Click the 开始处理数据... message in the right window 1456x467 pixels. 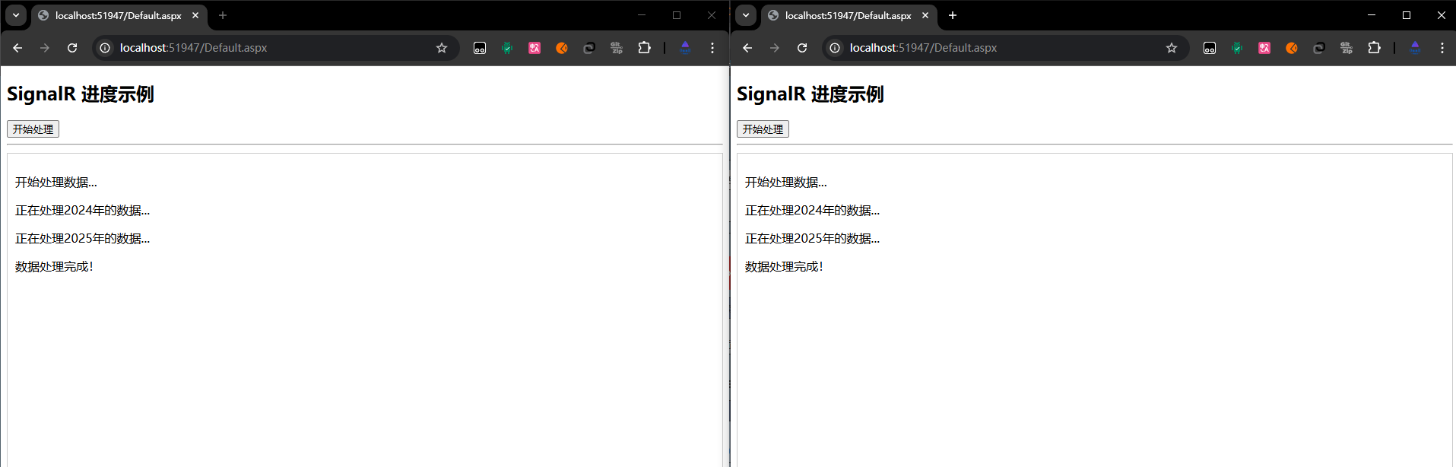click(x=786, y=183)
